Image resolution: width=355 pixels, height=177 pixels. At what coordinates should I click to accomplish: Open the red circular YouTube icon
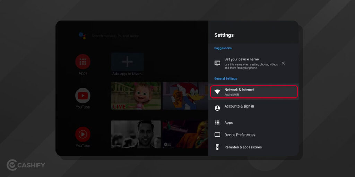coord(83,134)
